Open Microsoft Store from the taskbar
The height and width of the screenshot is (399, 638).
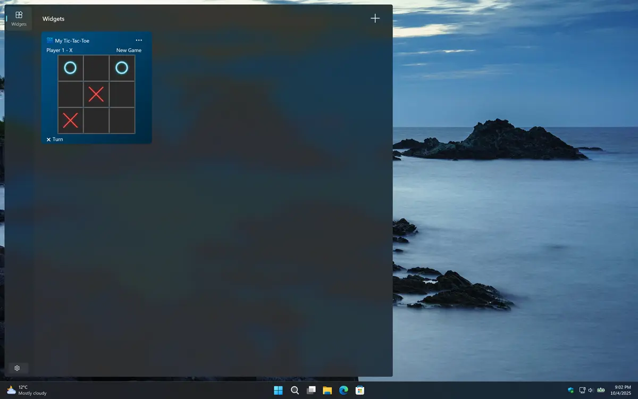pos(360,390)
